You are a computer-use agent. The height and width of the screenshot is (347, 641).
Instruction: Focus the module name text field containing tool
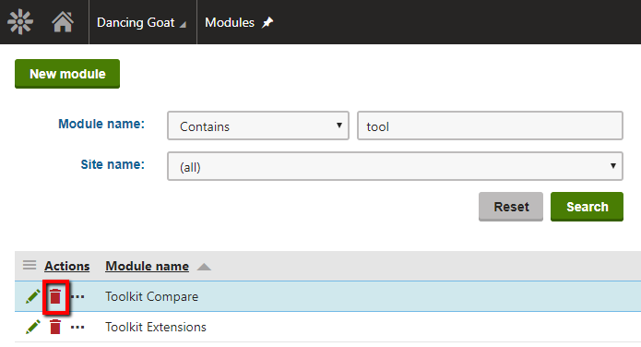(x=490, y=126)
